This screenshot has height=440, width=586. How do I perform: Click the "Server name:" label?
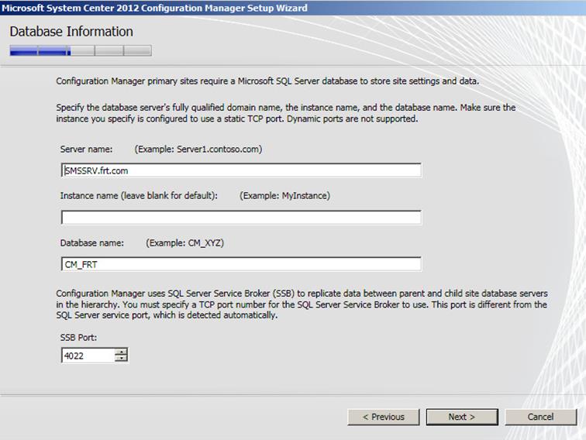point(86,149)
